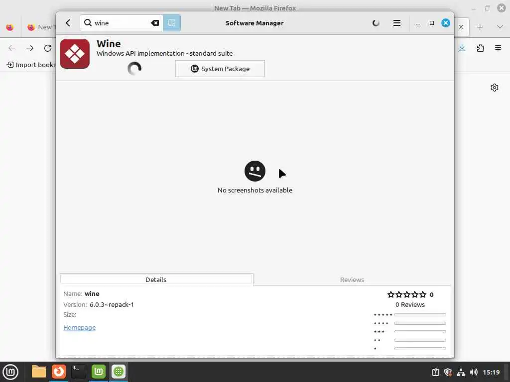Click Firefox back navigation arrow
Viewport: 510px width, 382px height.
[12, 48]
